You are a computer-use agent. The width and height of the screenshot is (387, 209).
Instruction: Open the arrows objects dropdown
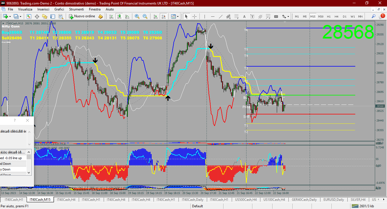click(x=285, y=16)
